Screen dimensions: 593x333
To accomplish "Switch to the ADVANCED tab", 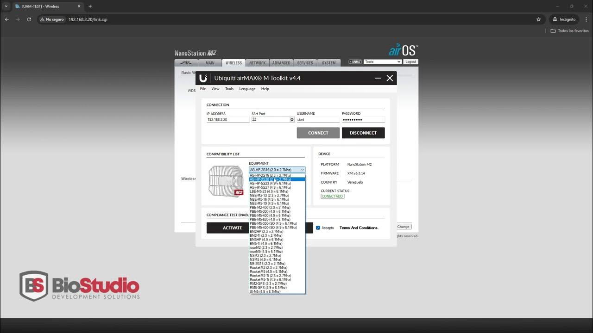I will point(281,63).
